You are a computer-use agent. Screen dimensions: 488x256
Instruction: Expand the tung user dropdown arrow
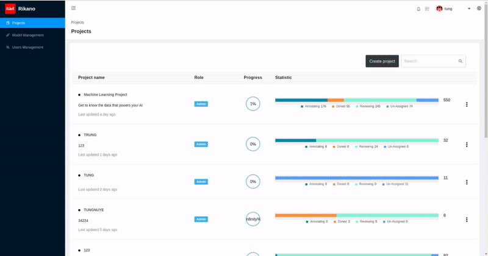469,9
